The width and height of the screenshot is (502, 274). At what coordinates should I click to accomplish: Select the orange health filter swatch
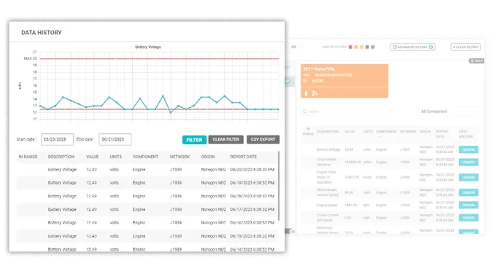(x=355, y=47)
